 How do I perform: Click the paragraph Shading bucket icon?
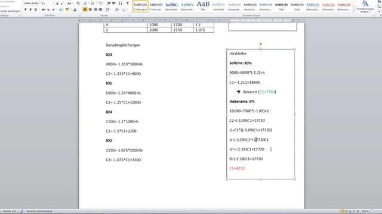(x=117, y=10)
